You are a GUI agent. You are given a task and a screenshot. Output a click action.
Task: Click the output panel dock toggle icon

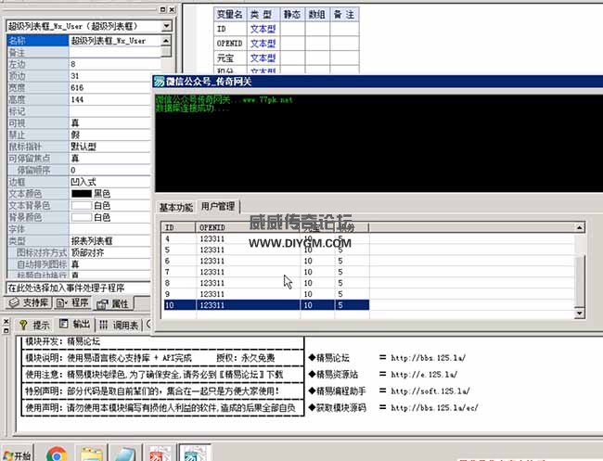[x=6, y=330]
